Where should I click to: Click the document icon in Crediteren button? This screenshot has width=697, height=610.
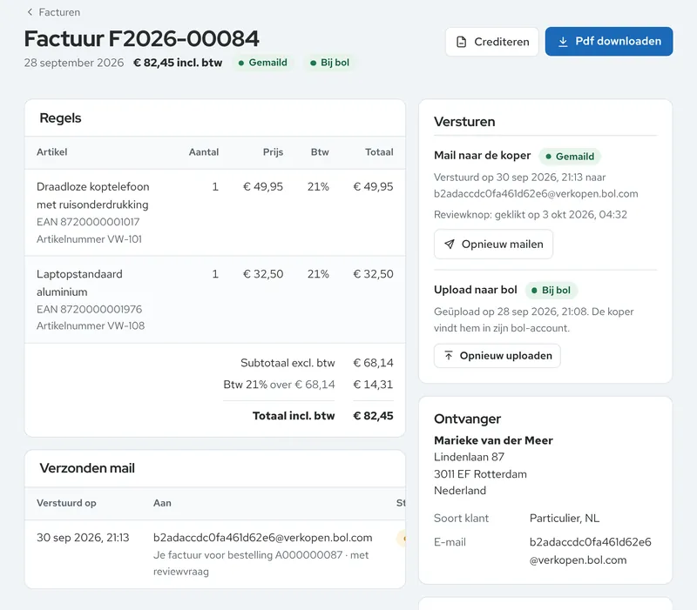[462, 42]
